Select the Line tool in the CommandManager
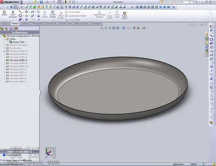 [x=20, y=12]
